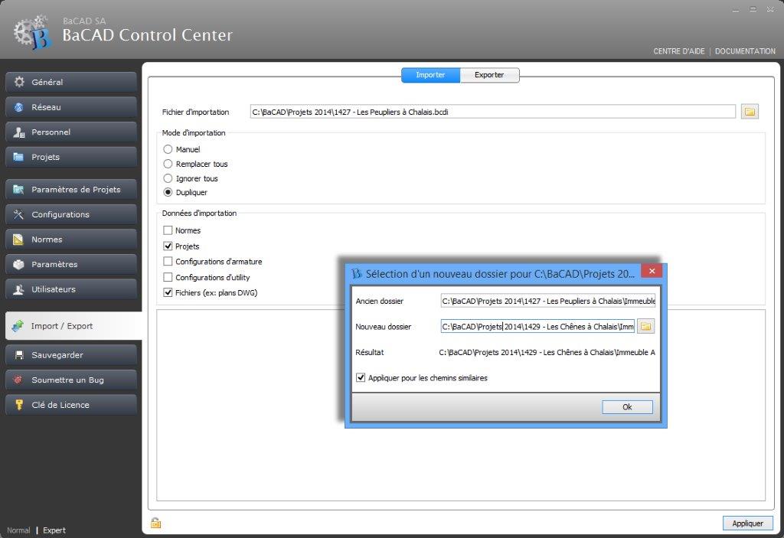Open the CENTRE D'AIDE link

point(678,51)
